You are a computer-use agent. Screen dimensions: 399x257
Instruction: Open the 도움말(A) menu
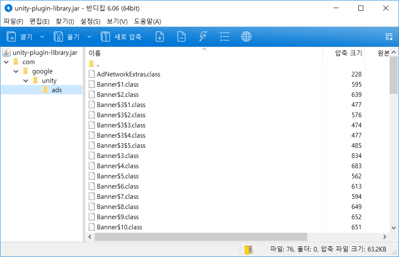pos(148,21)
